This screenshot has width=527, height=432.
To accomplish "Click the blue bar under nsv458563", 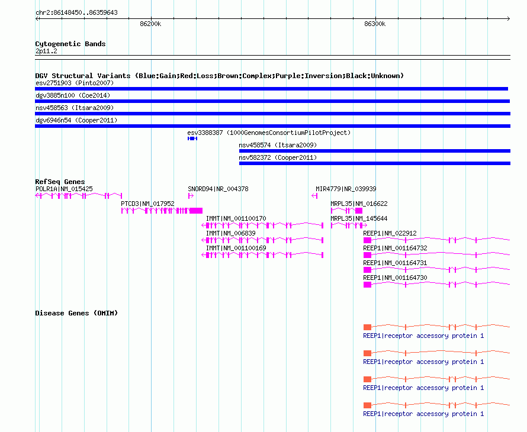I will (x=272, y=114).
